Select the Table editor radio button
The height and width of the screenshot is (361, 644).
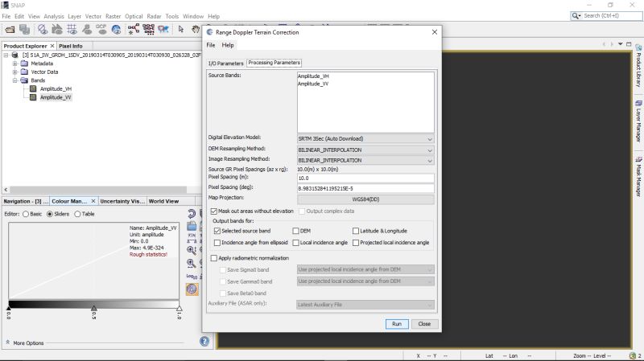pos(77,214)
